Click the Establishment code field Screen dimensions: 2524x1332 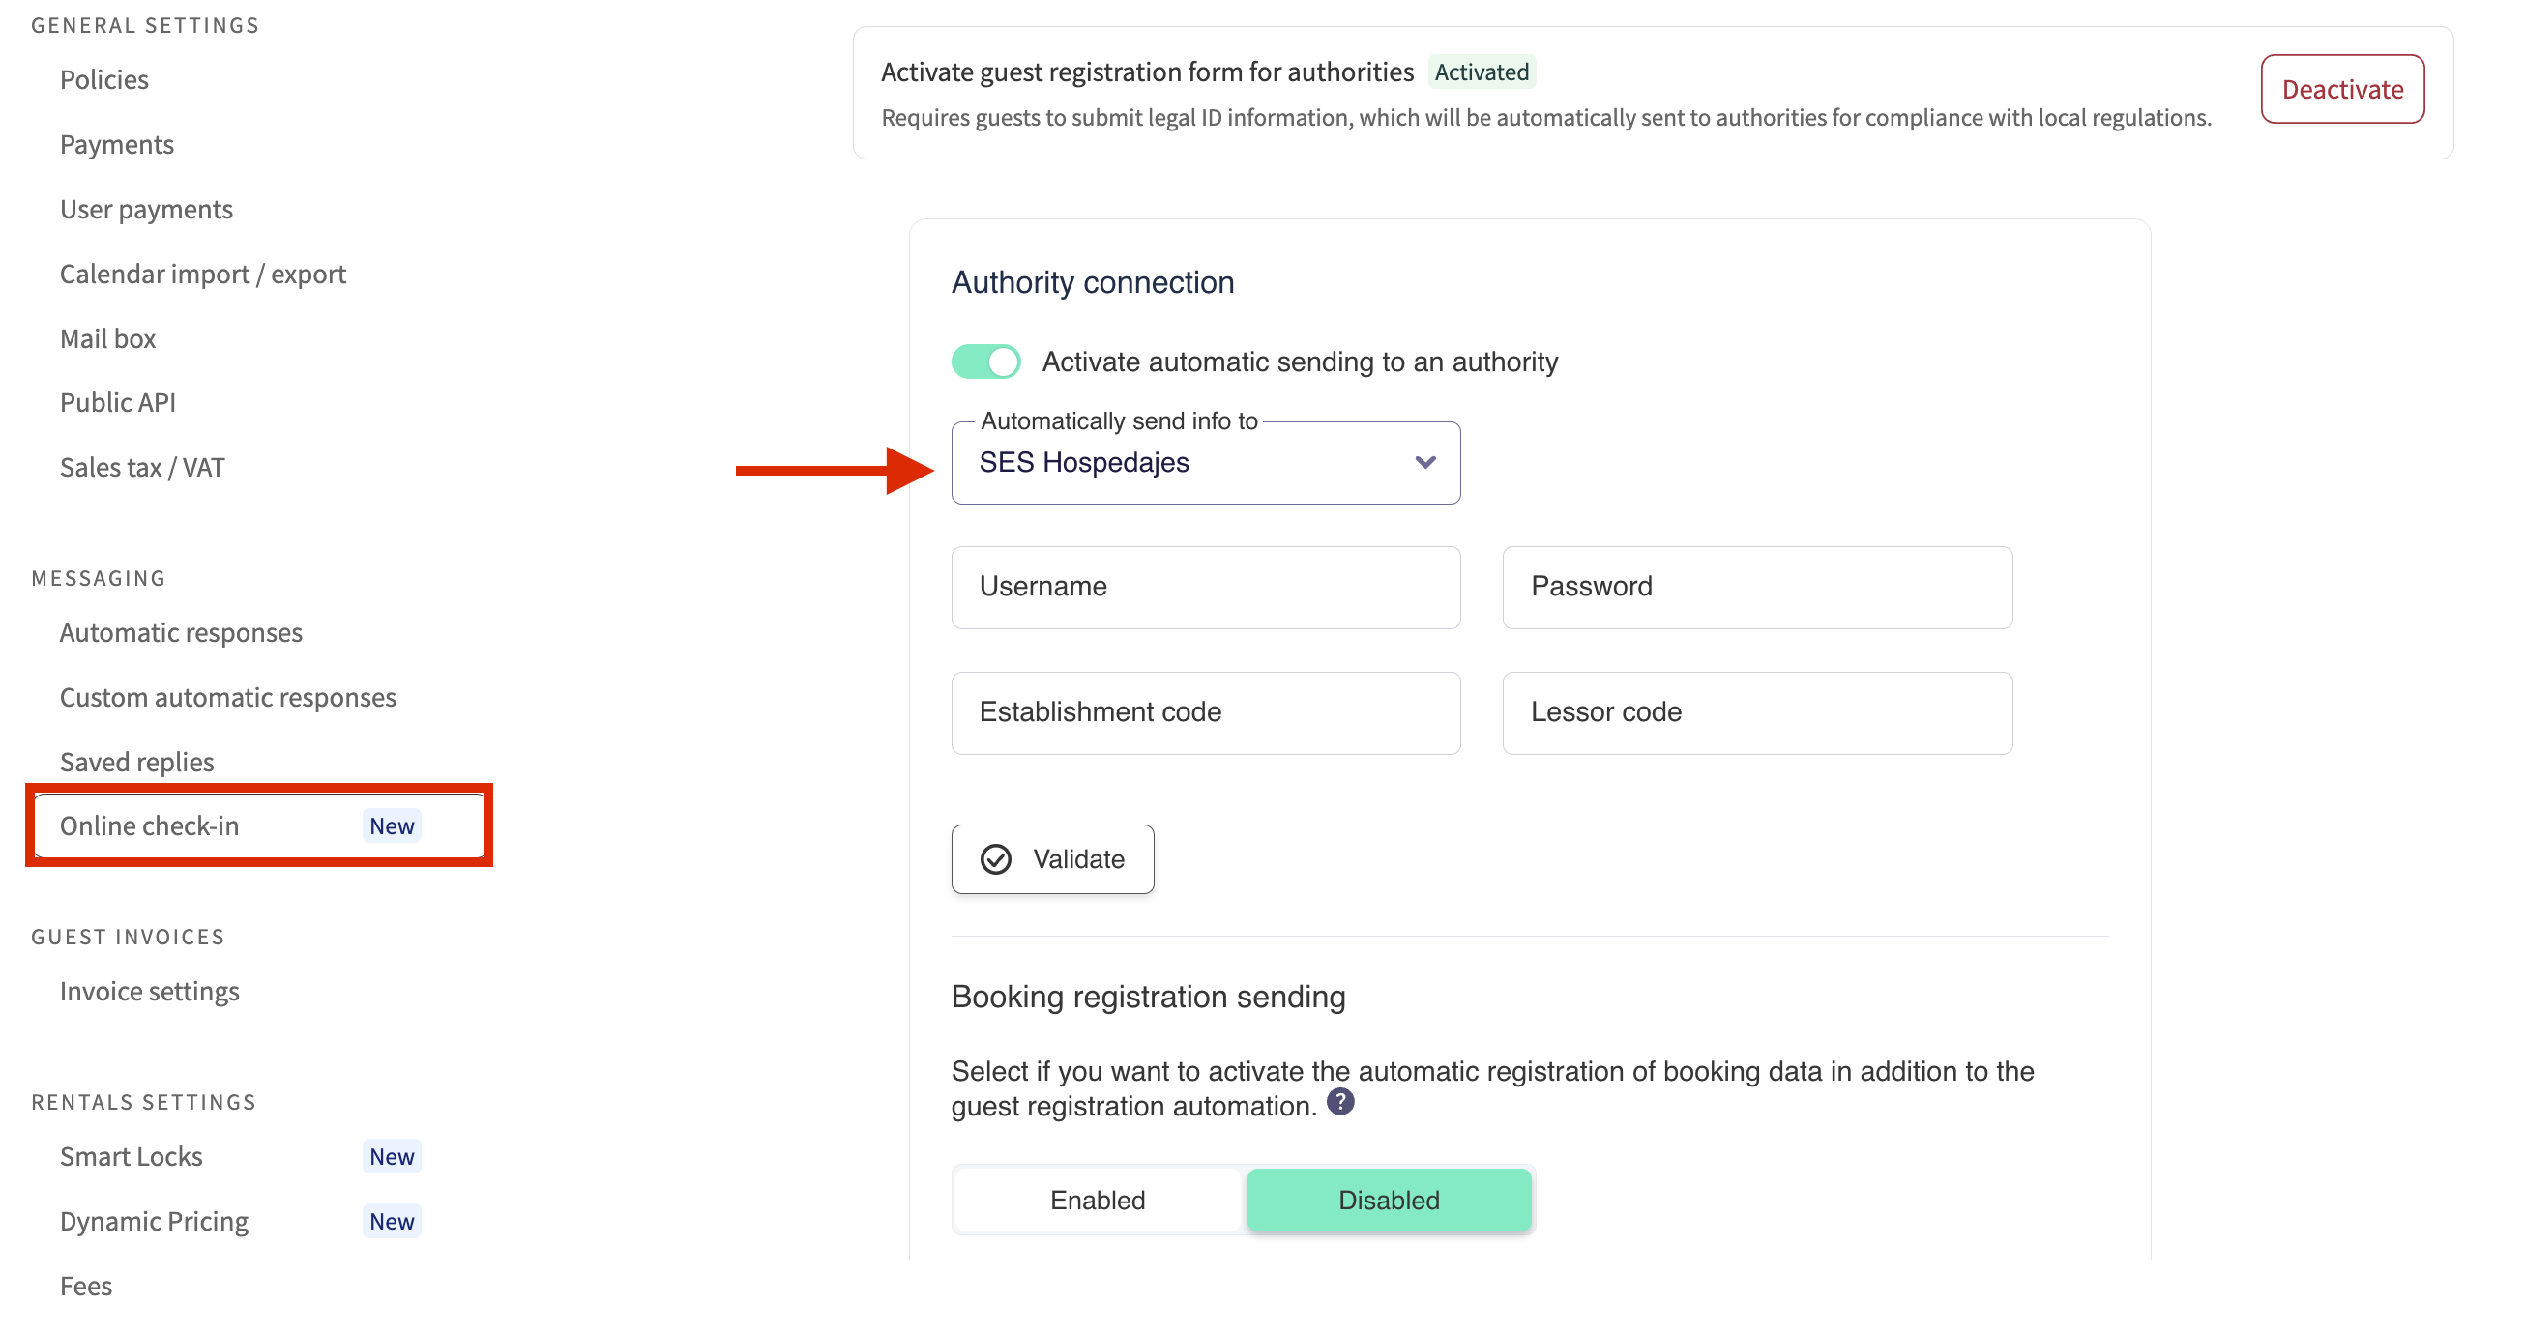[1204, 712]
